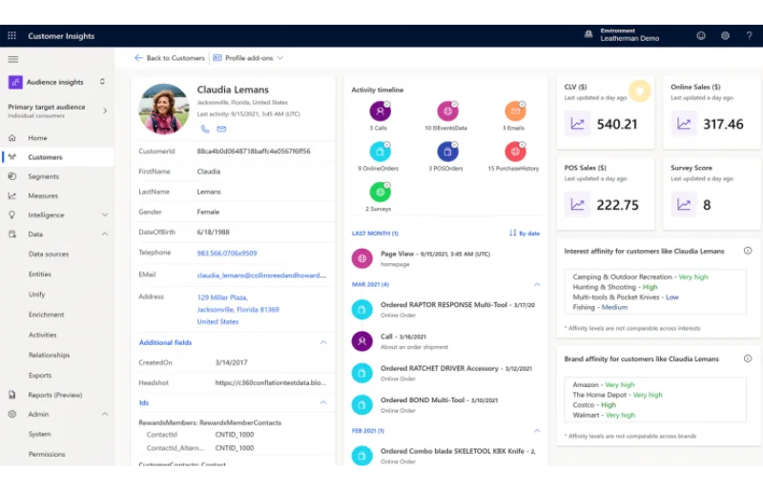The height and width of the screenshot is (491, 763).
Task: Click the CLV ($) trend chart icon
Action: click(x=577, y=124)
